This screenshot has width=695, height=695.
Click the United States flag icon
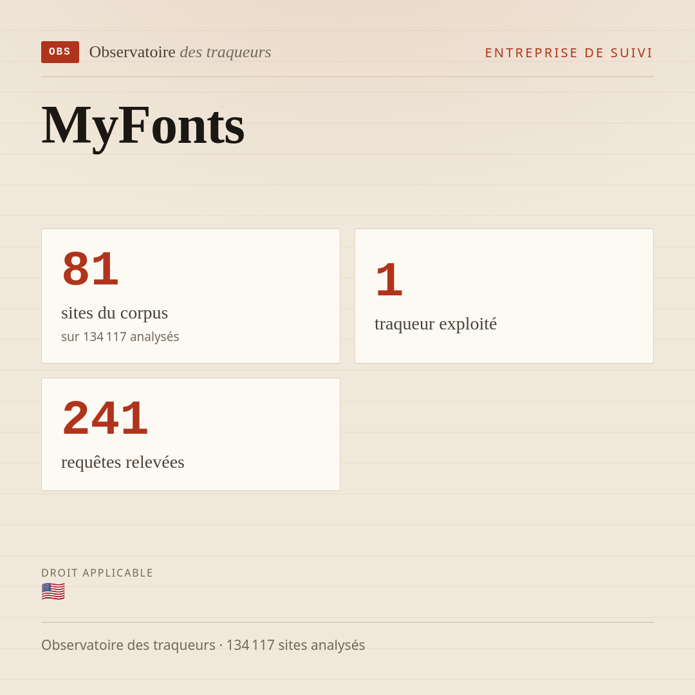click(x=53, y=592)
